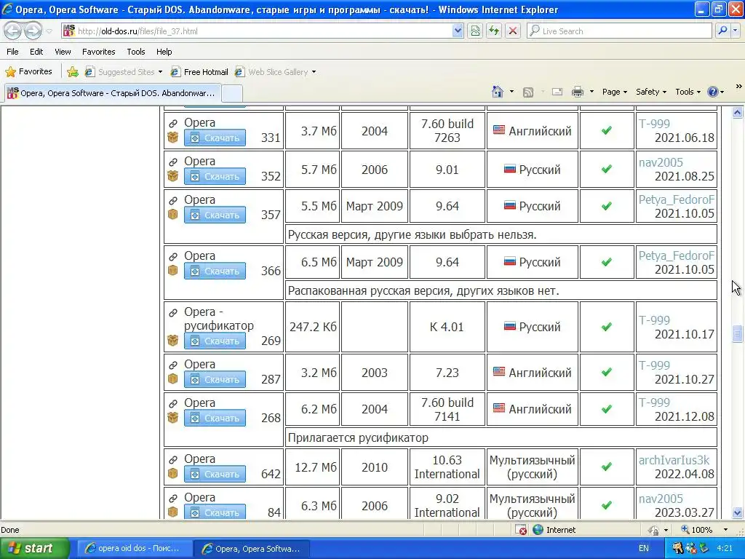This screenshot has width=745, height=559.
Task: Open the Petya_FedoroF link in 5.5 Мб row
Action: (676, 199)
